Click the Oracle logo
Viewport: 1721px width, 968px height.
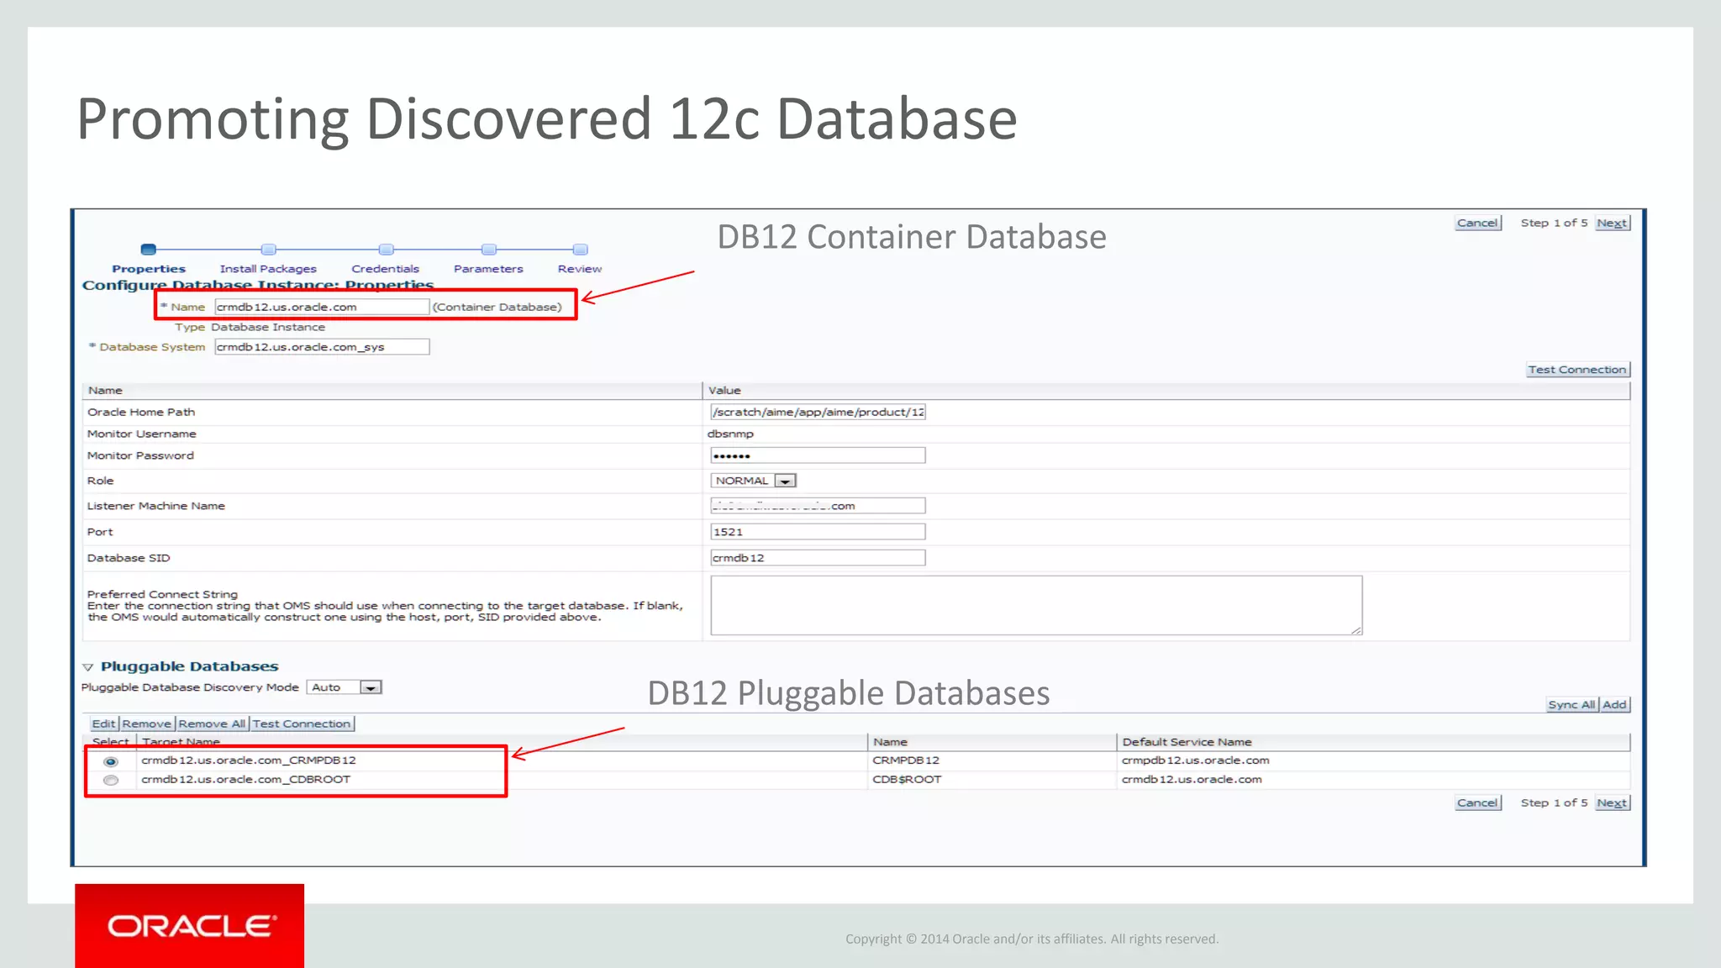190,926
